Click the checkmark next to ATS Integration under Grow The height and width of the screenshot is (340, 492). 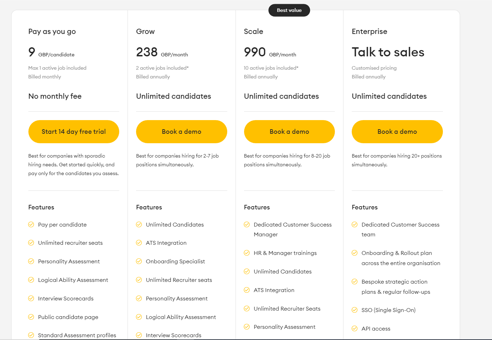click(139, 243)
